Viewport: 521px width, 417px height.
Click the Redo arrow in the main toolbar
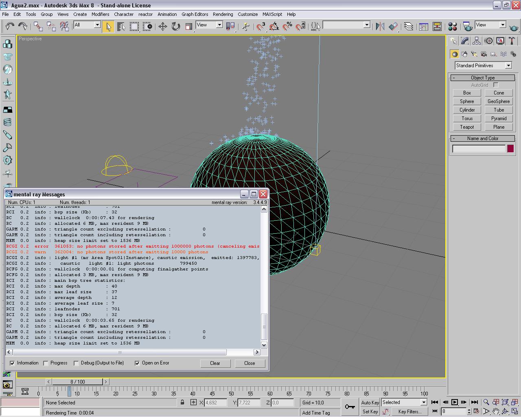[23, 26]
